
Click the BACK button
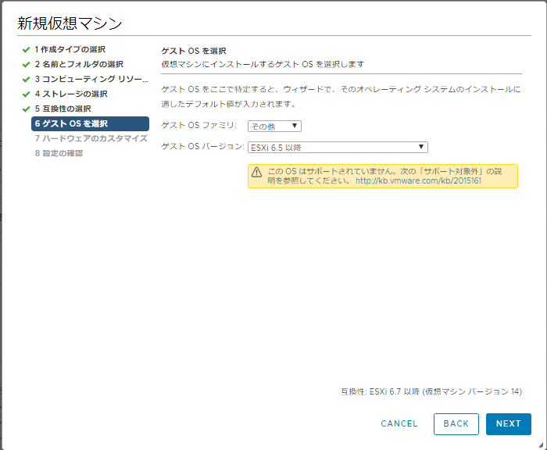456,424
